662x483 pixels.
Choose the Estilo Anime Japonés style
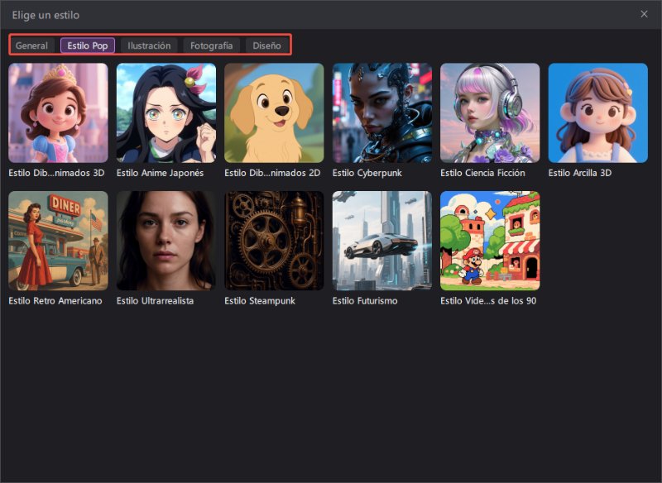point(165,112)
